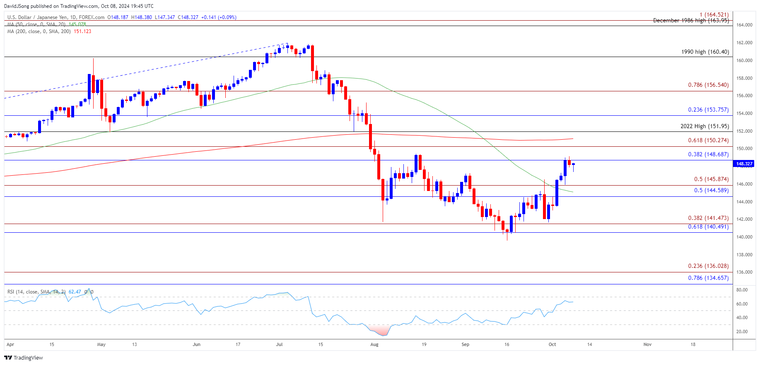The width and height of the screenshot is (760, 365).
Task: Click the 148.327 current price tag
Action: 744,164
